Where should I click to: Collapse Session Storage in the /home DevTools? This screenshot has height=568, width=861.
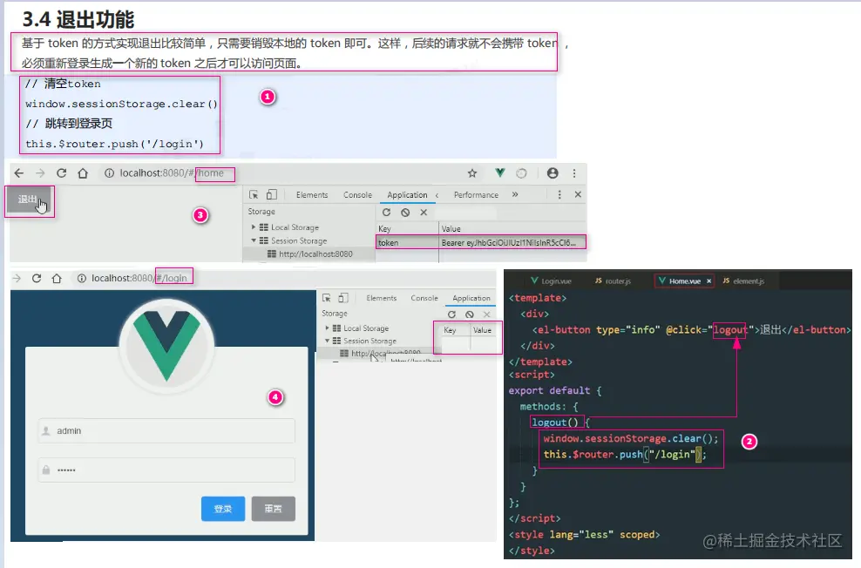pos(254,240)
